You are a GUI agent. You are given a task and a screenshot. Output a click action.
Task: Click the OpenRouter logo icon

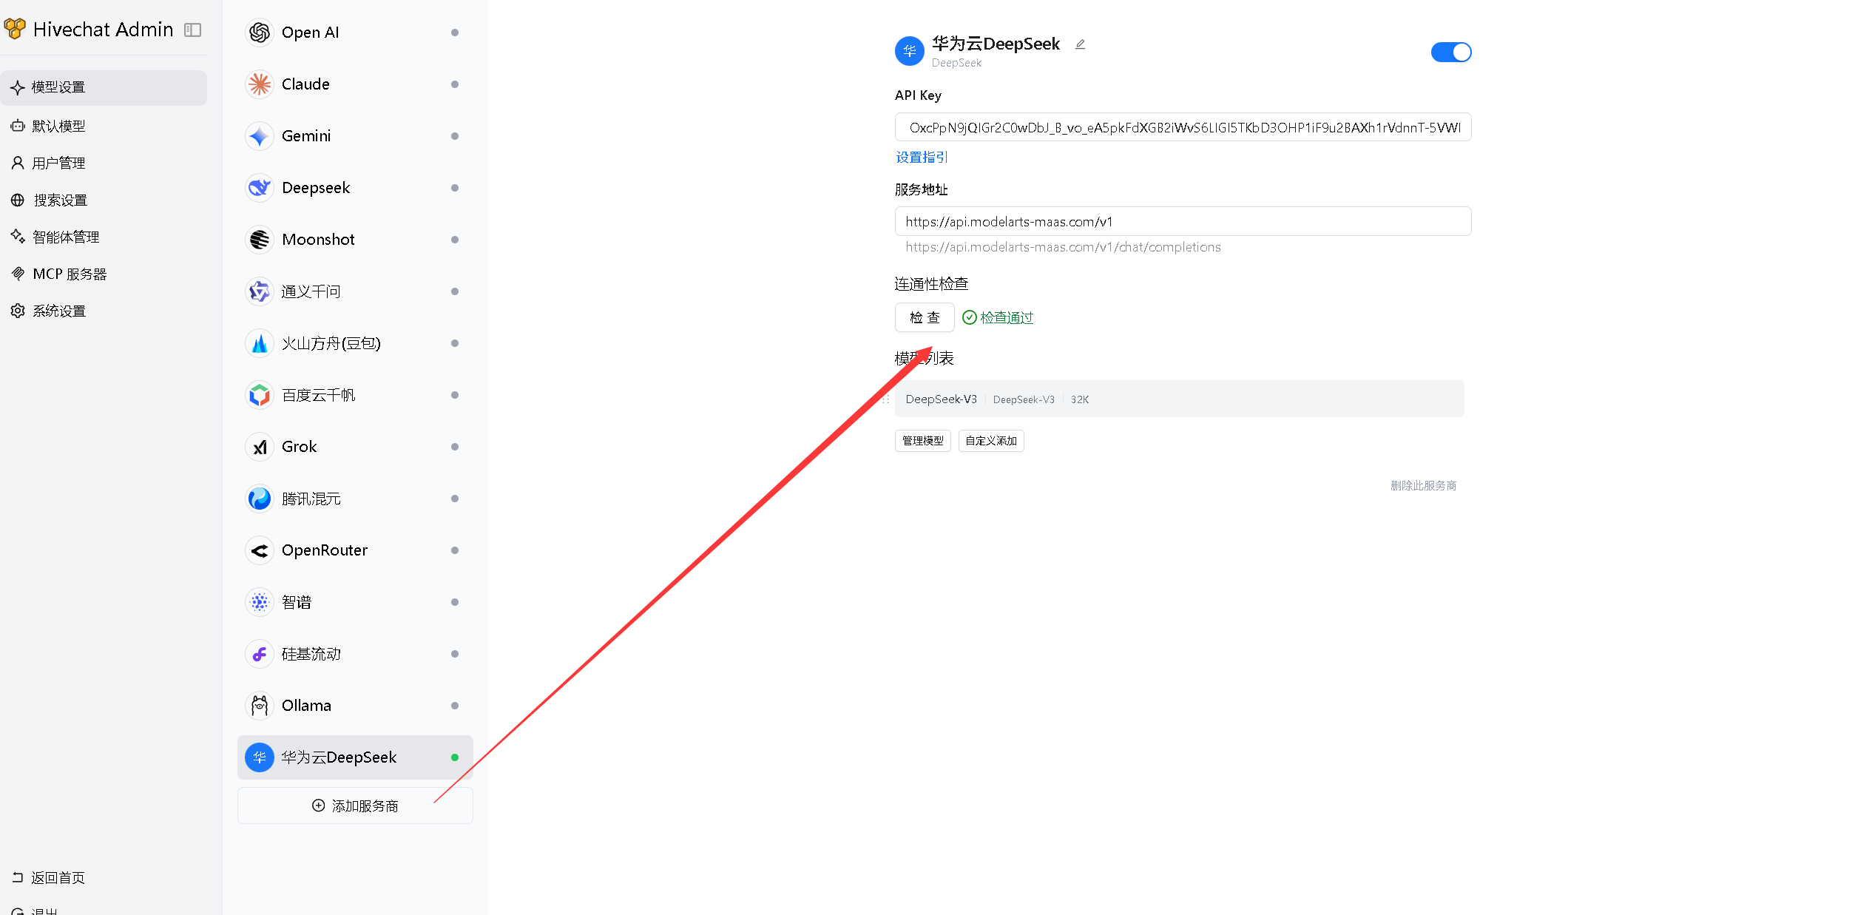260,550
